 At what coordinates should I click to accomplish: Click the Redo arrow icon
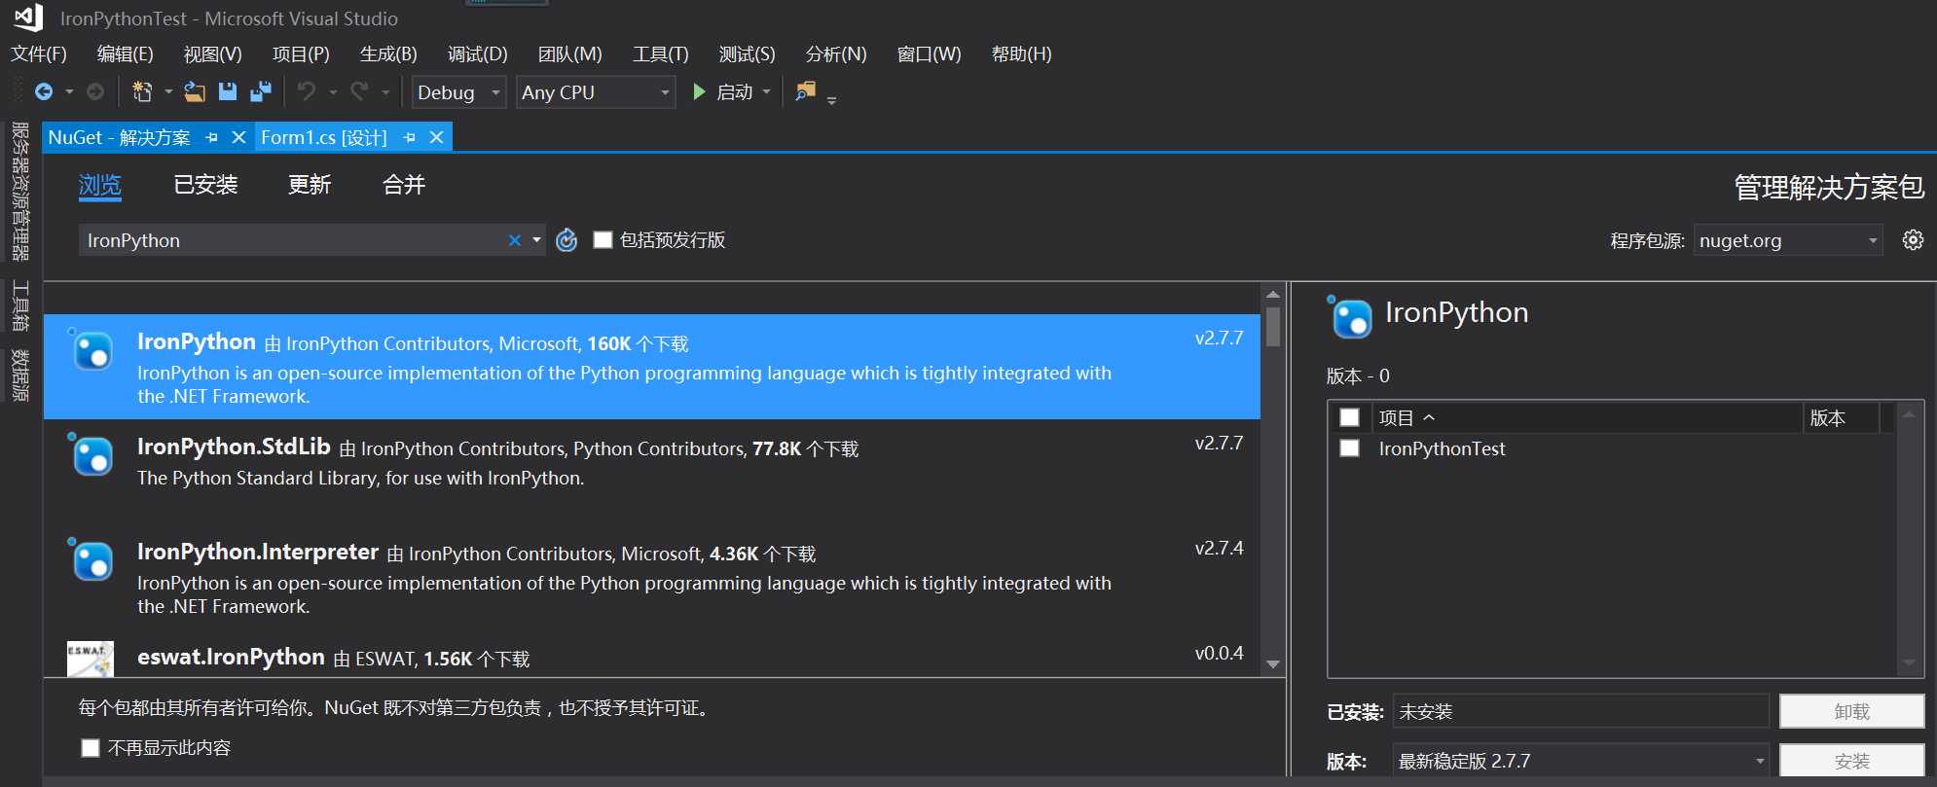tap(359, 91)
